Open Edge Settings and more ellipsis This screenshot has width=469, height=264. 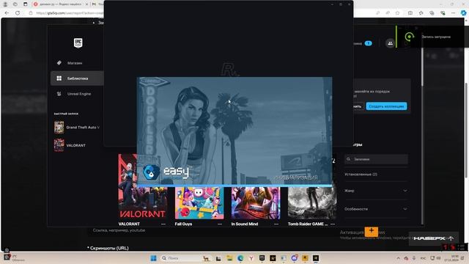[x=453, y=13]
